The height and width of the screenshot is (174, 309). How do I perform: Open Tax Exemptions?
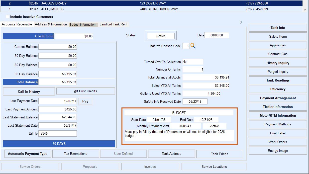point(76,154)
